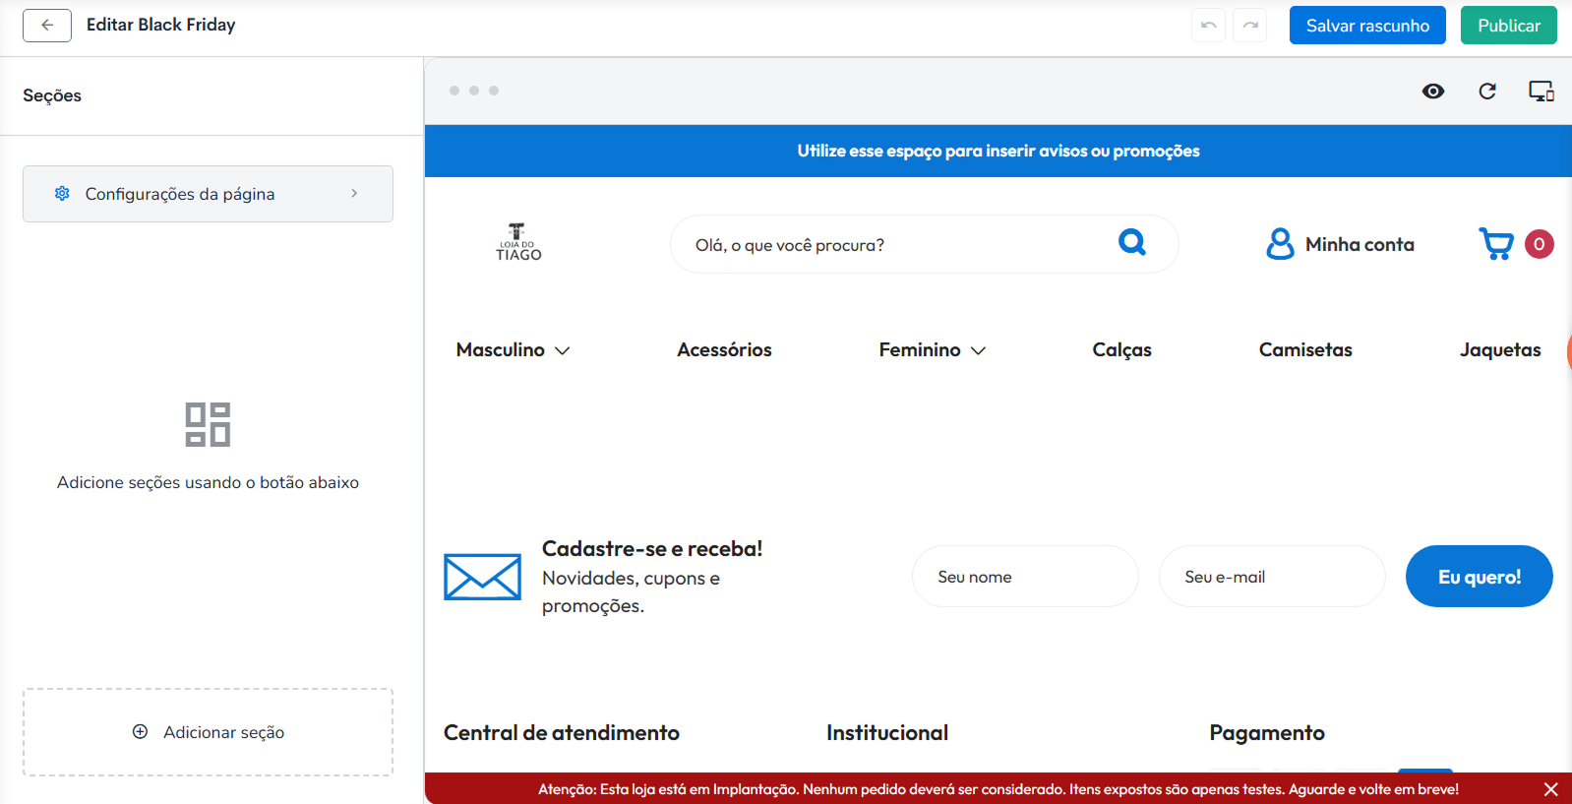Click the Pagamento footer heading

tap(1267, 733)
